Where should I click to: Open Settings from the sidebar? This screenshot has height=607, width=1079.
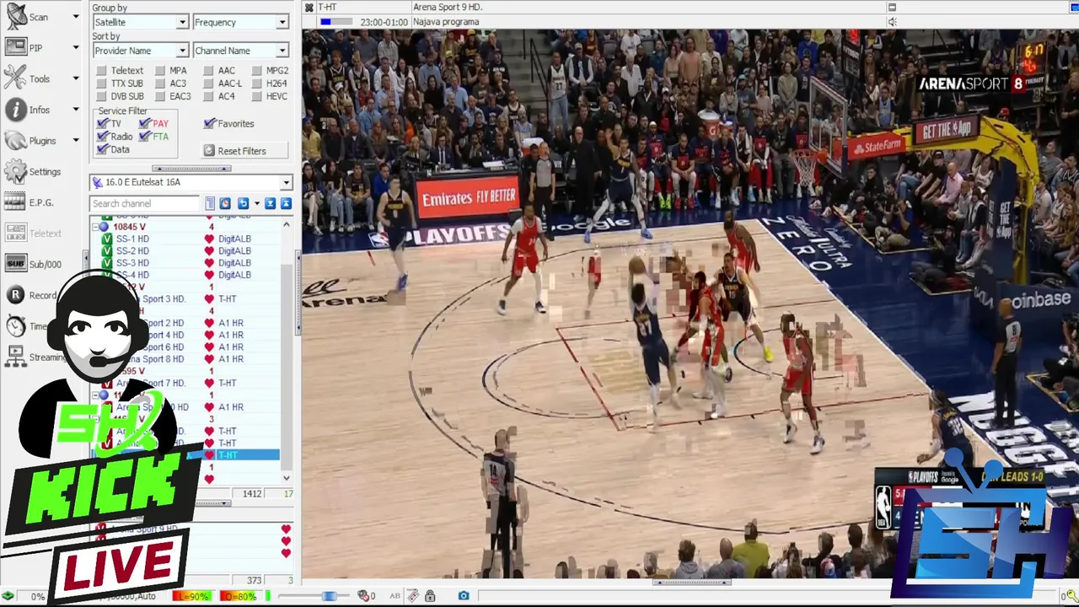click(x=32, y=172)
